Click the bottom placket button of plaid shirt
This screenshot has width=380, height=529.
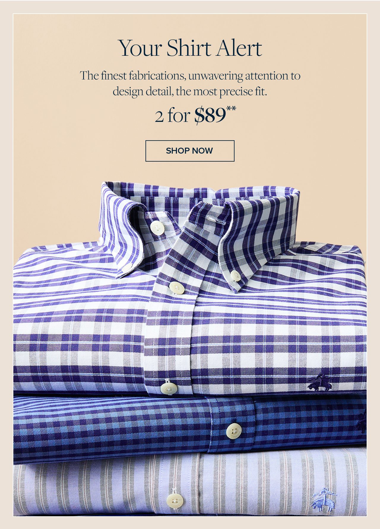[x=169, y=388]
